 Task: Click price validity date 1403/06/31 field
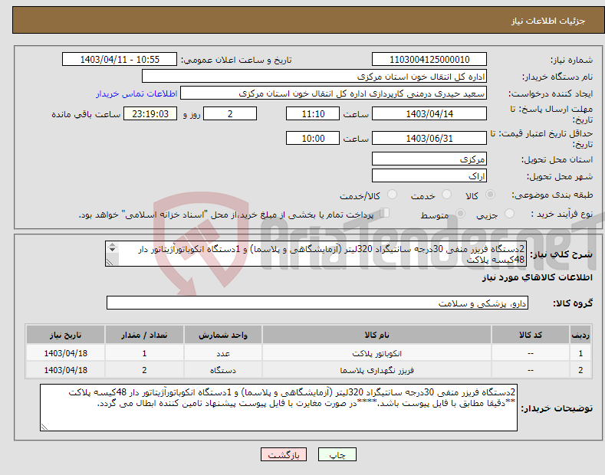point(429,138)
